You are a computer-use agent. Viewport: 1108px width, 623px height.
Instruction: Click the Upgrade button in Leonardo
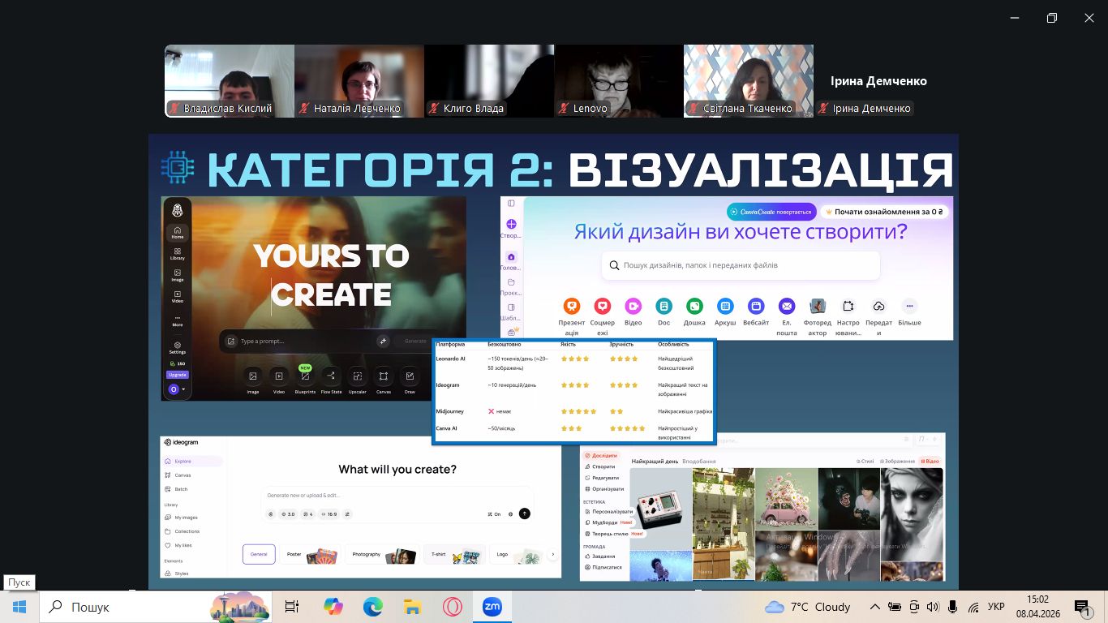177,375
